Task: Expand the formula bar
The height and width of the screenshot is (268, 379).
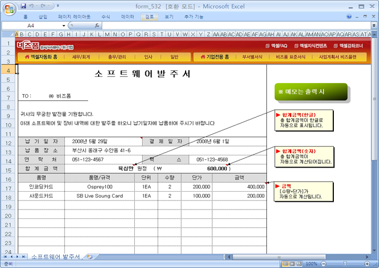Action: [373, 26]
